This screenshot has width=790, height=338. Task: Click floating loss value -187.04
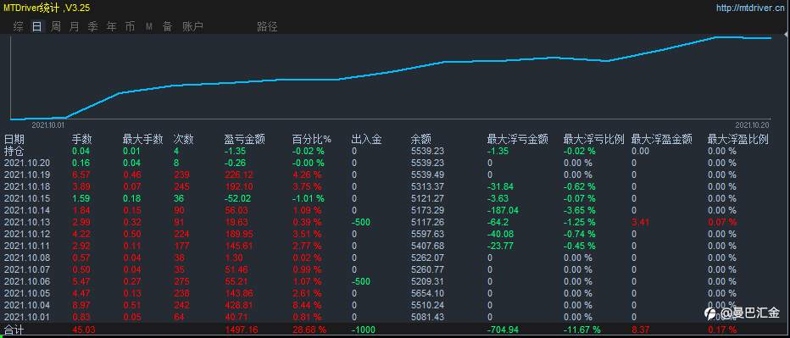point(503,210)
